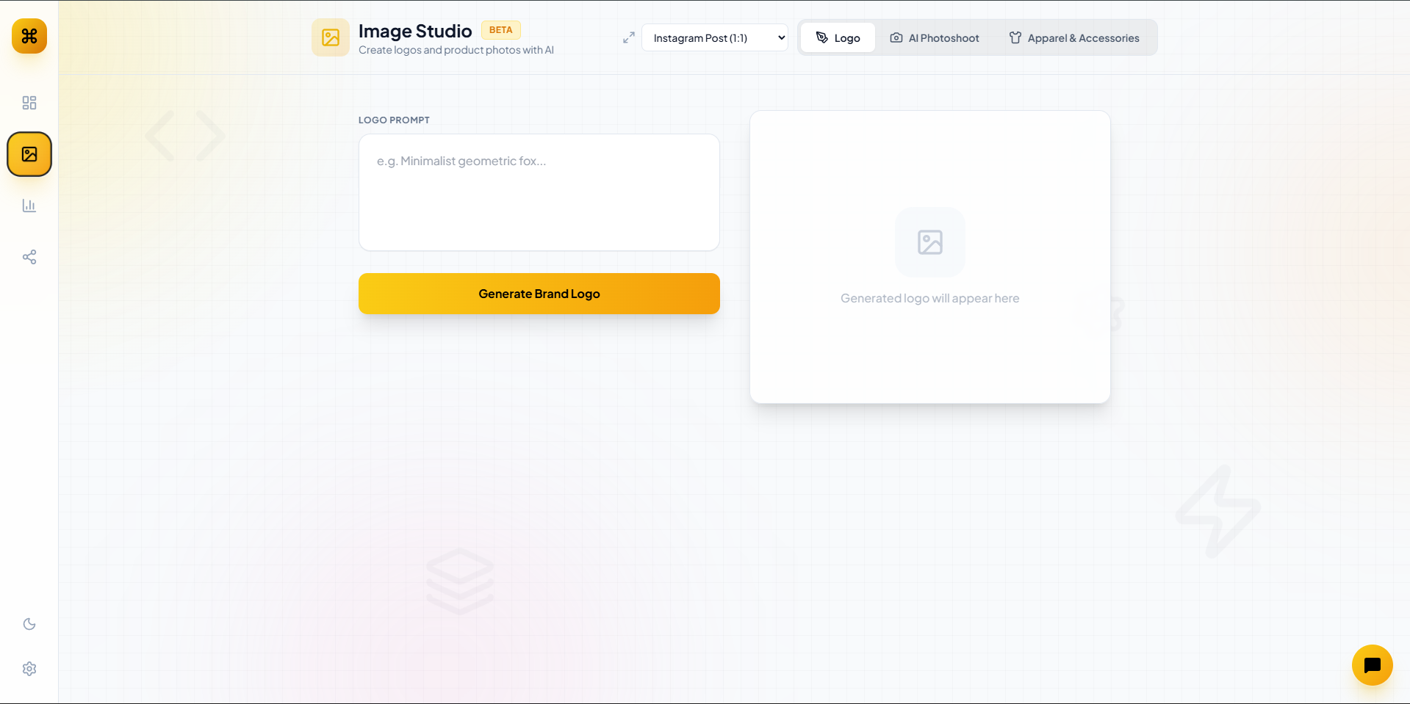Click the placeholder image icon in preview card
This screenshot has width=1410, height=704.
(x=929, y=242)
